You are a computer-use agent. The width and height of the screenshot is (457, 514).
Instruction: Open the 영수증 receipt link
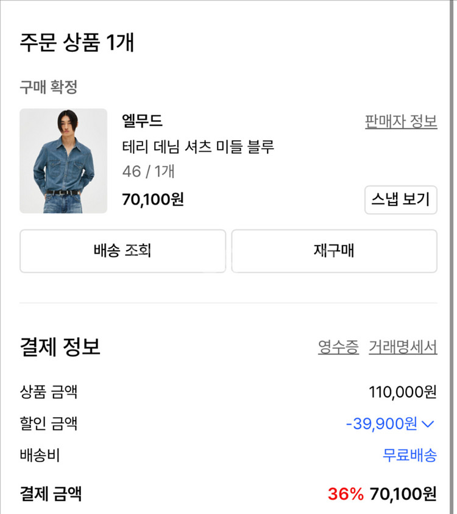point(338,348)
